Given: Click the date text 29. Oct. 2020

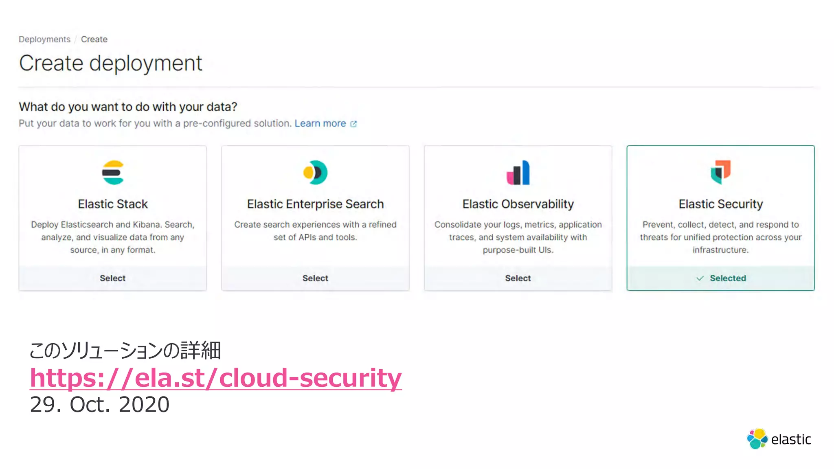Looking at the screenshot, I should (100, 404).
